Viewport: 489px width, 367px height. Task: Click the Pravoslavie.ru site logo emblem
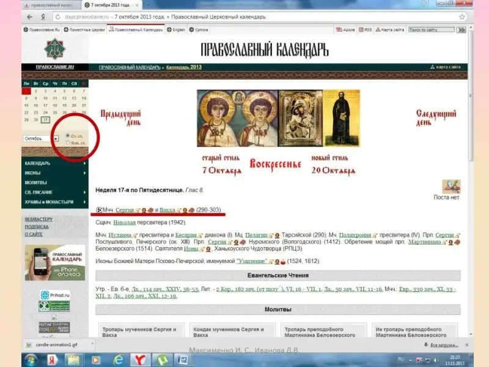[54, 48]
